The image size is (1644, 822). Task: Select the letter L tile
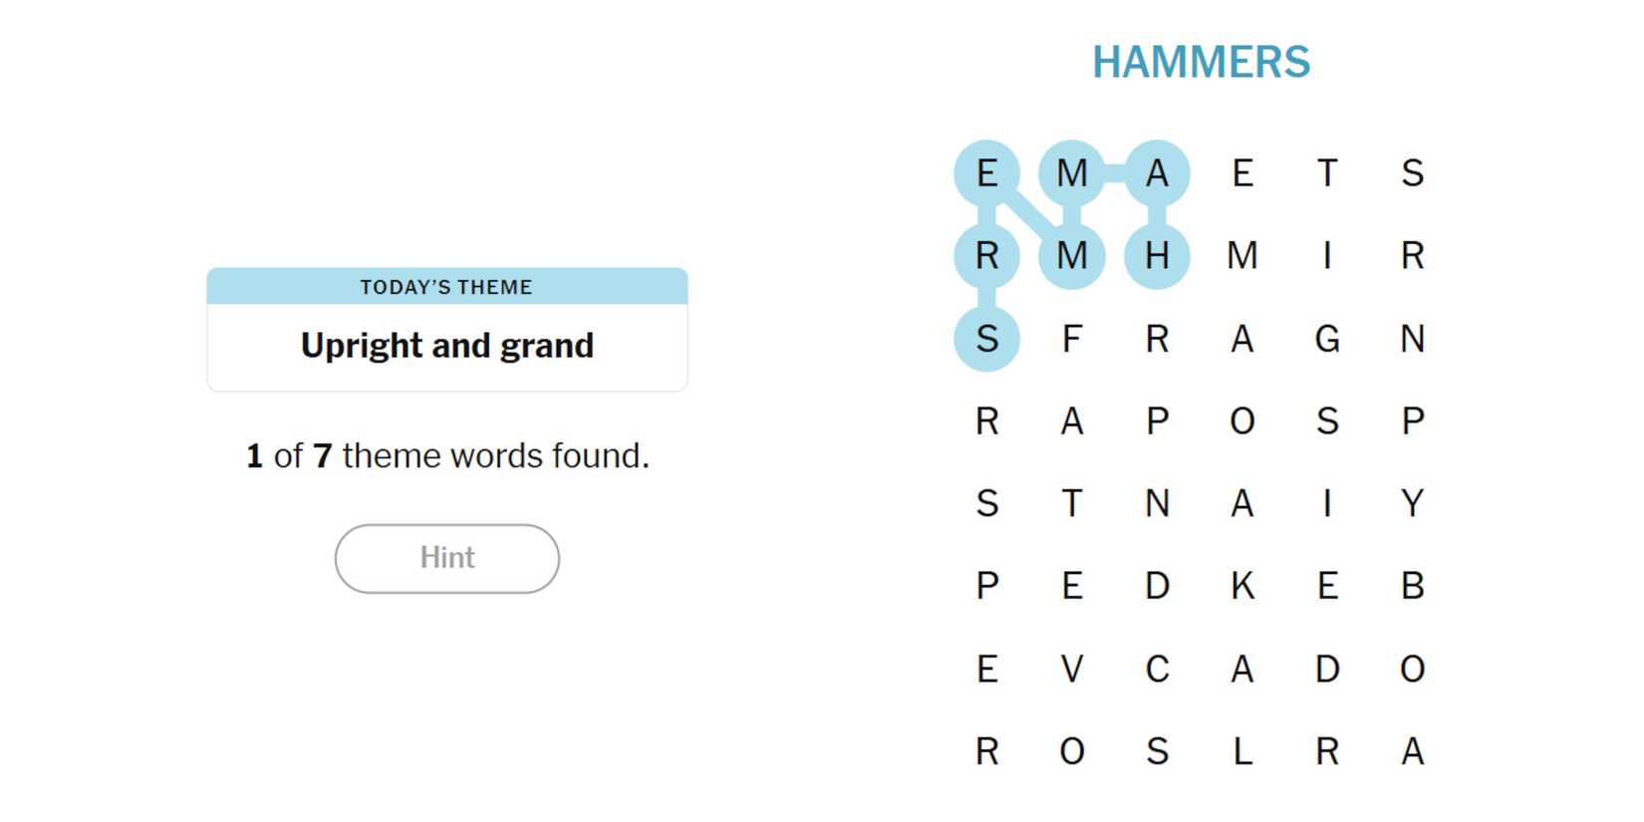1241,751
